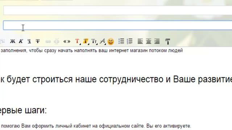Click the insert link chain icon
232x130 pixels.
tap(48, 42)
